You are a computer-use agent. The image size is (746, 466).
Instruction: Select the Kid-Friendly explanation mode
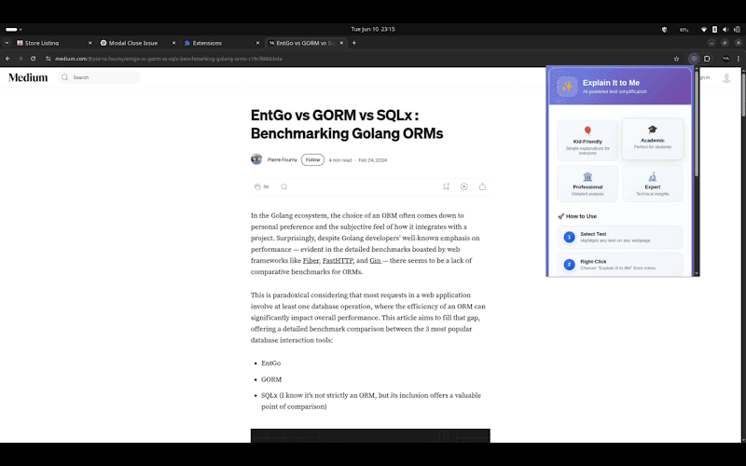coord(587,141)
